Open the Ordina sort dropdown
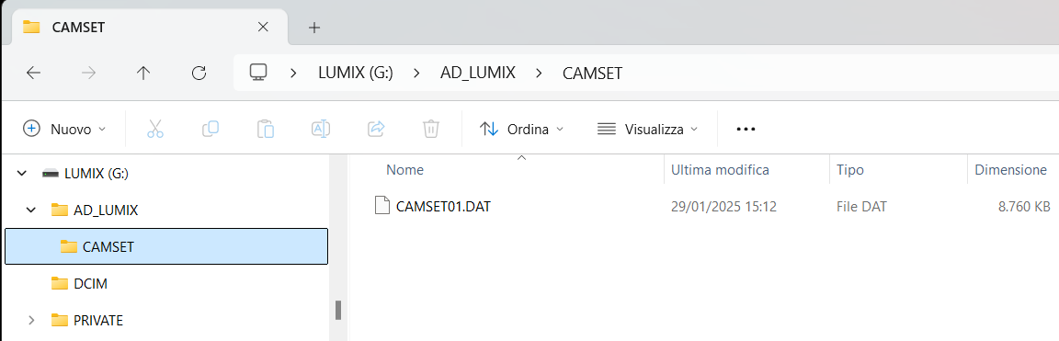The image size is (1059, 341). (x=521, y=129)
